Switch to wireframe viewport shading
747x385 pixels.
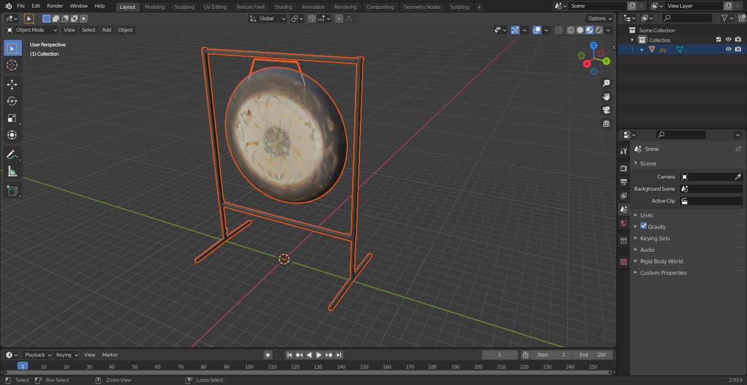(x=571, y=31)
